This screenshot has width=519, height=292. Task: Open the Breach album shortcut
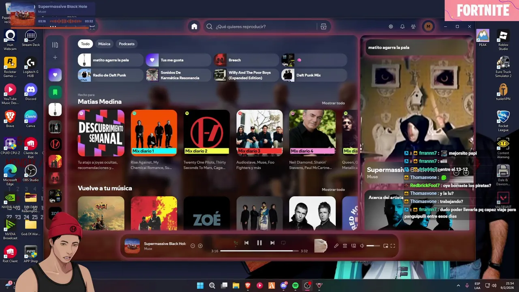(x=247, y=60)
